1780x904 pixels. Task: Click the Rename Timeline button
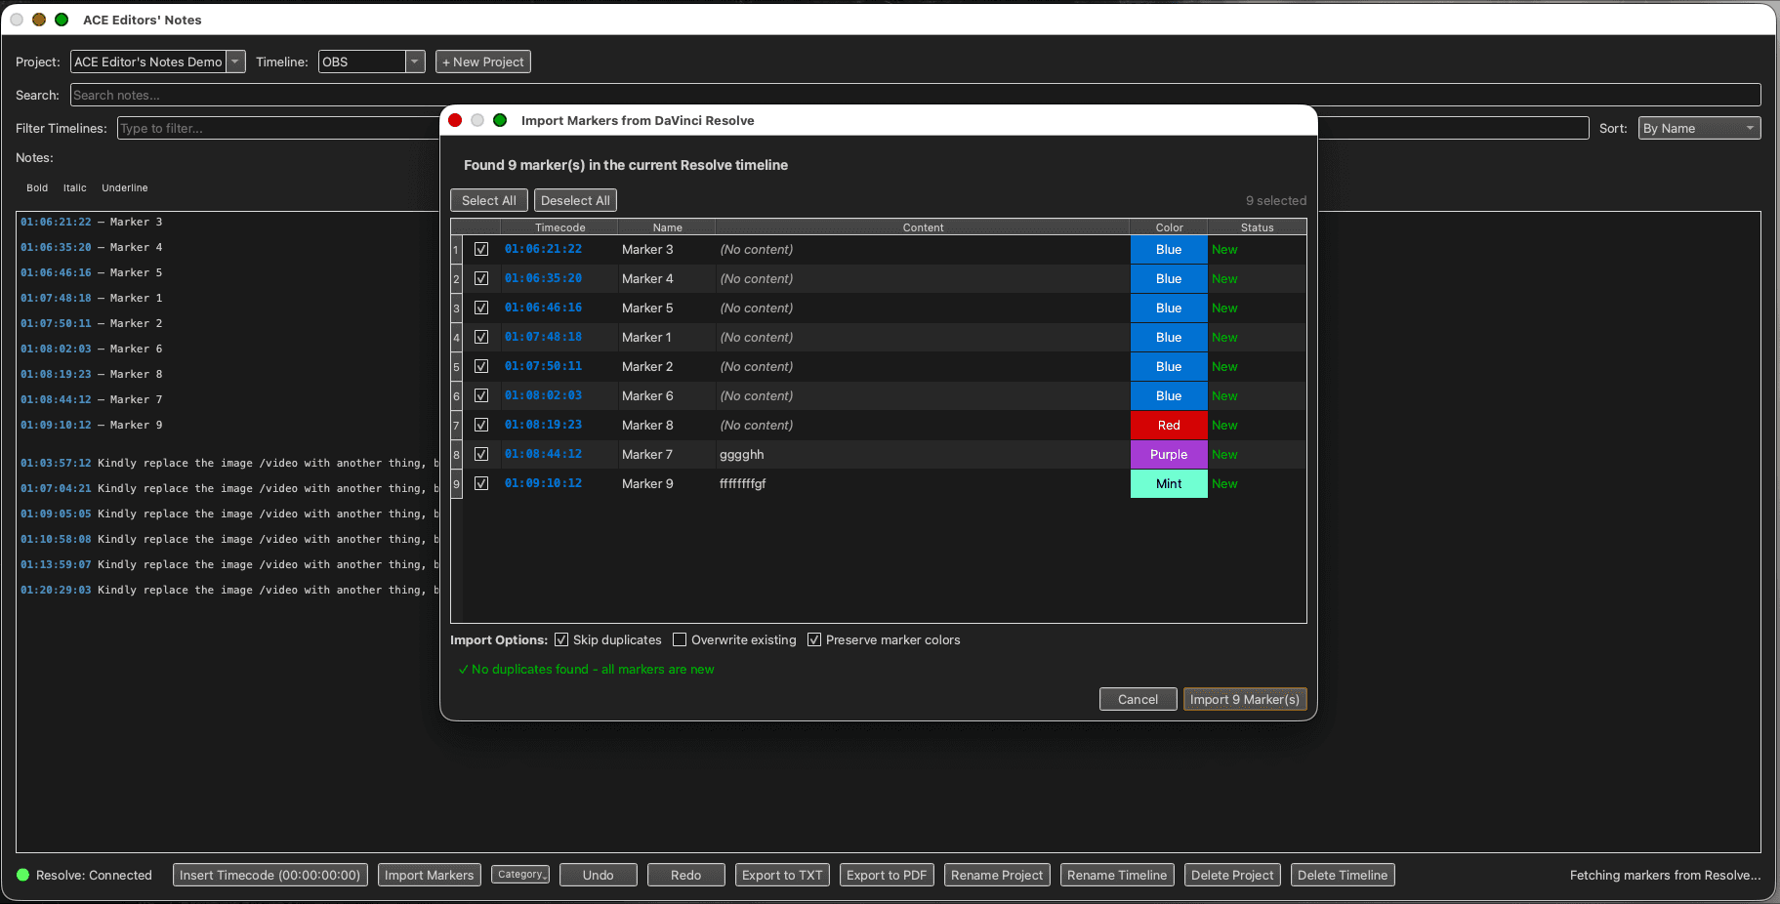[x=1117, y=875]
